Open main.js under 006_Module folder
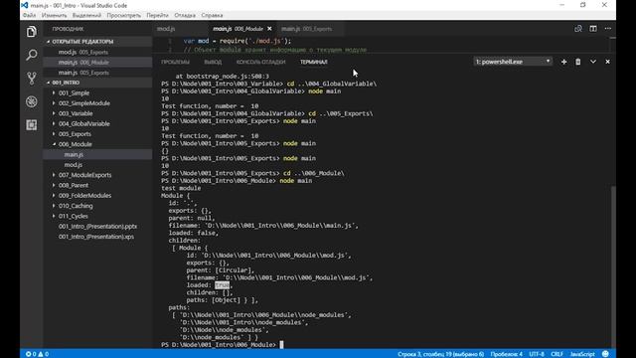The width and height of the screenshot is (636, 358). coord(97,155)
